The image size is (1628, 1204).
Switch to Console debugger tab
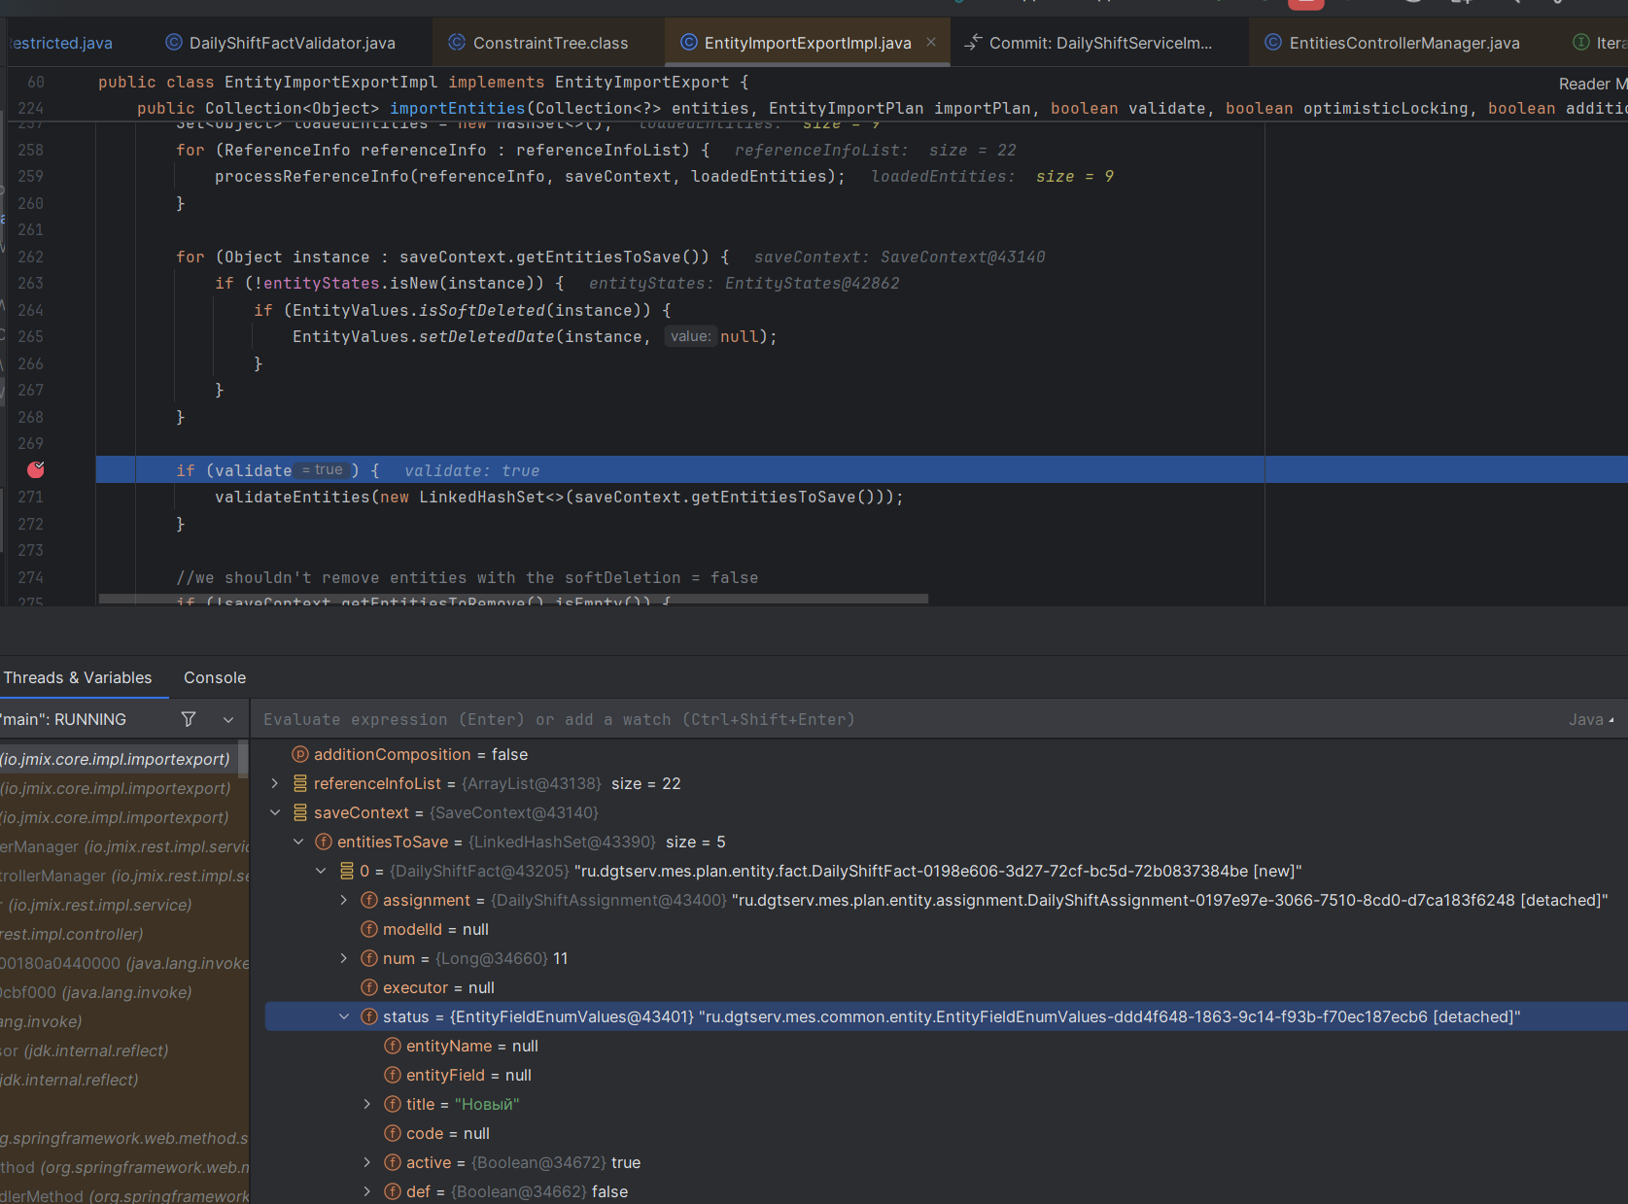point(215,677)
